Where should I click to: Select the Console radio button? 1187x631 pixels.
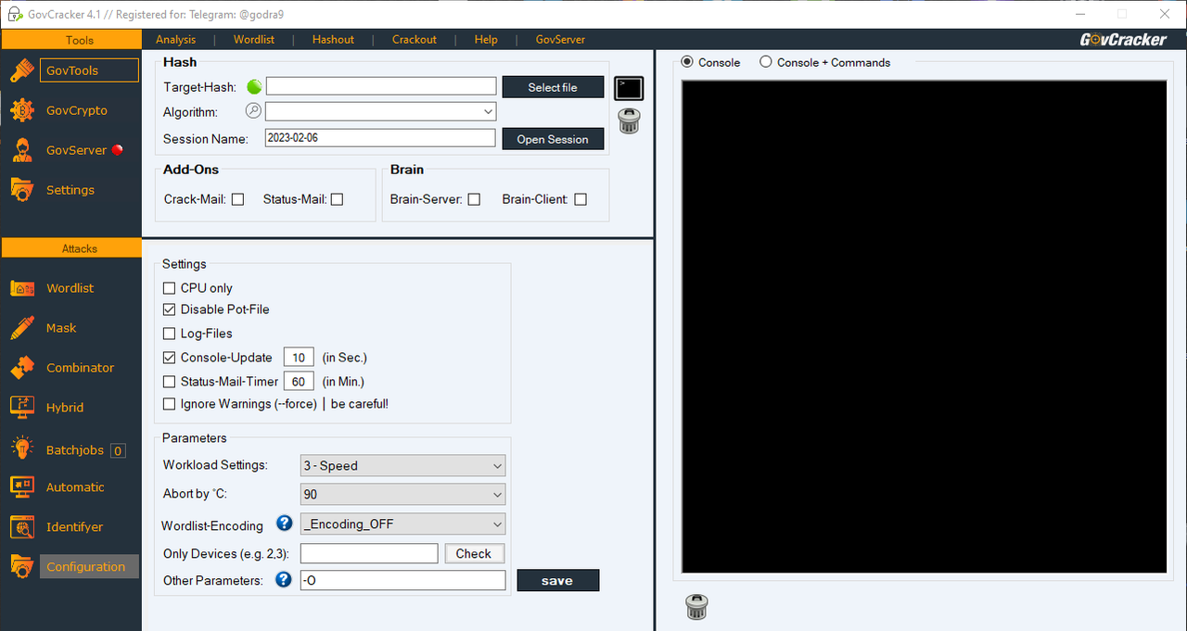point(687,62)
